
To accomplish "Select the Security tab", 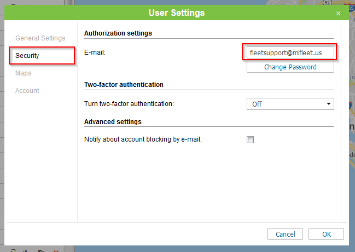I will (27, 56).
